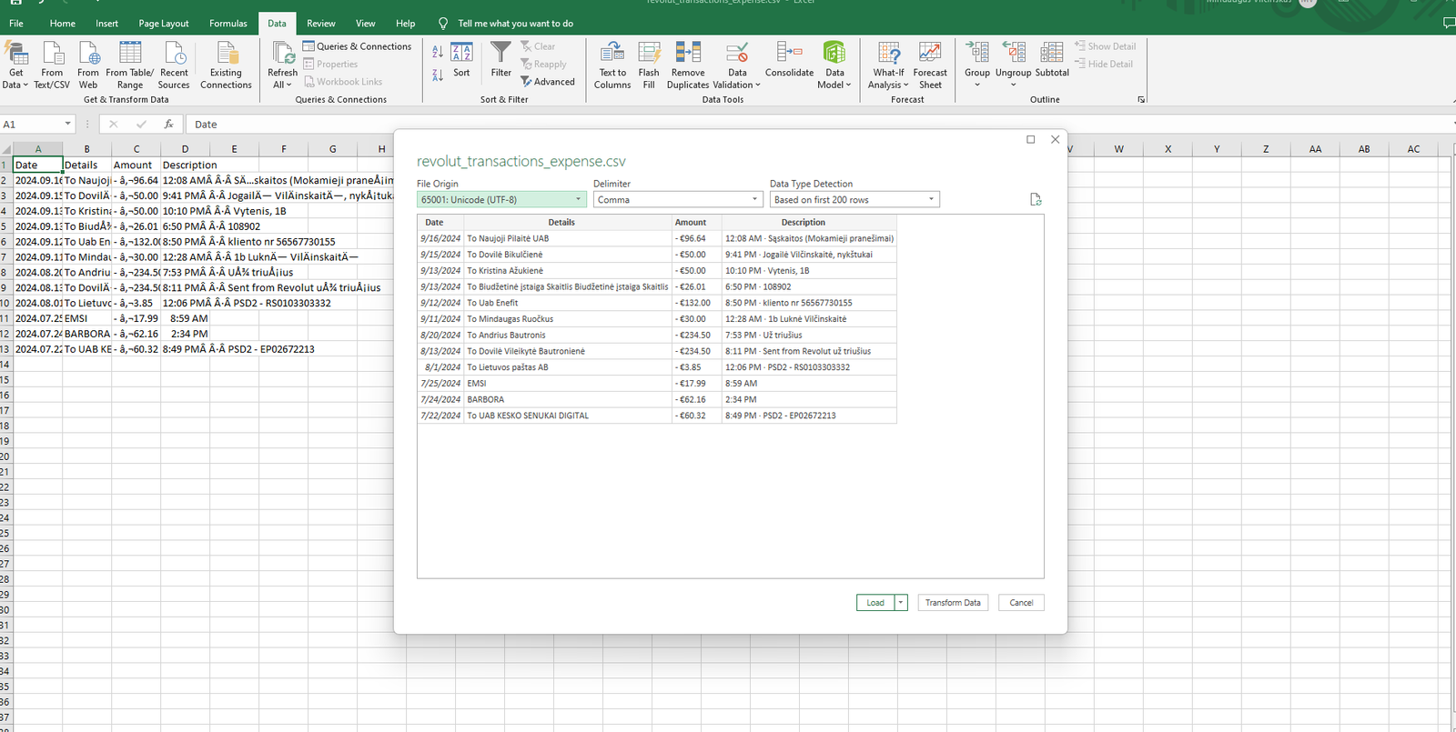Open Existing Connections
1456x732 pixels.
pyautogui.click(x=226, y=65)
